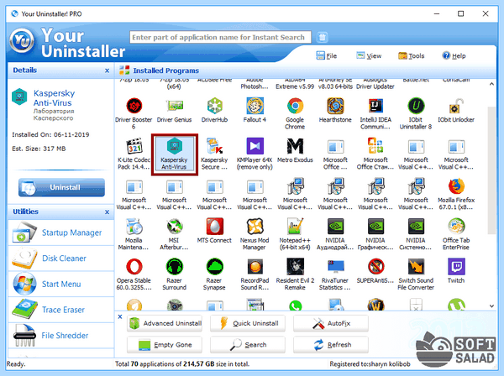Image resolution: width=504 pixels, height=376 pixels.
Task: Select Switch Sound File Converter icon
Action: (416, 267)
